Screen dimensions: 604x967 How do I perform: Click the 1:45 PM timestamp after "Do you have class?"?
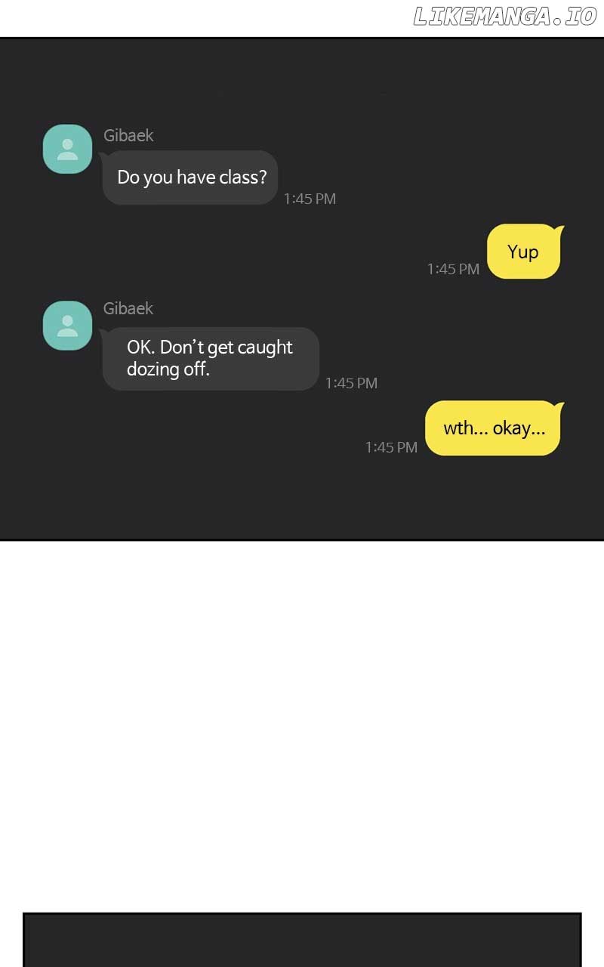click(310, 199)
